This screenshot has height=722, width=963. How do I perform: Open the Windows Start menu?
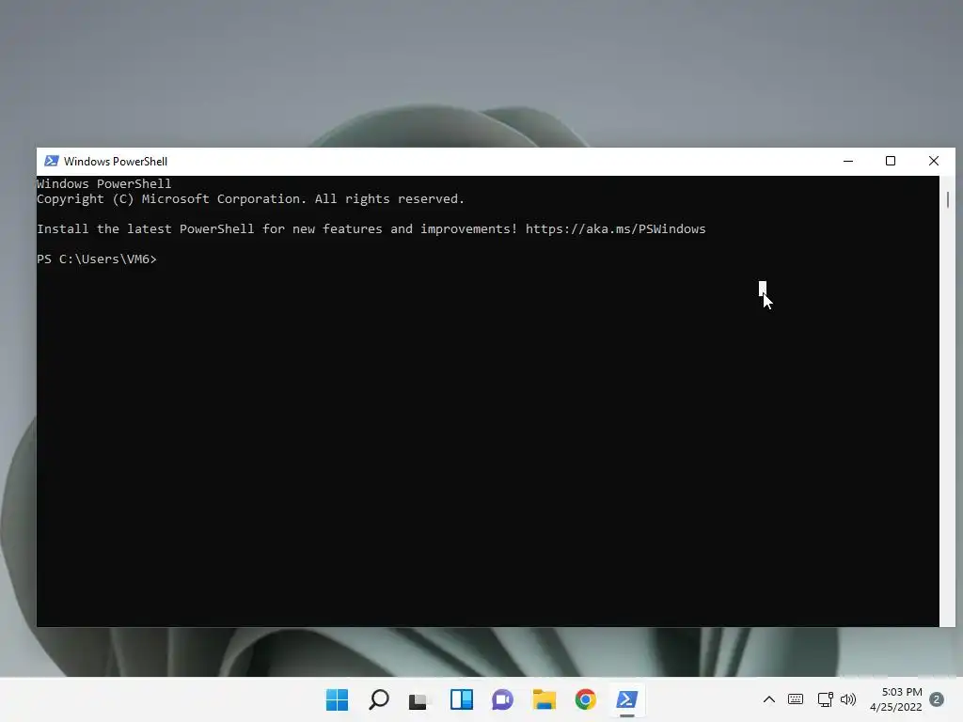coord(337,699)
